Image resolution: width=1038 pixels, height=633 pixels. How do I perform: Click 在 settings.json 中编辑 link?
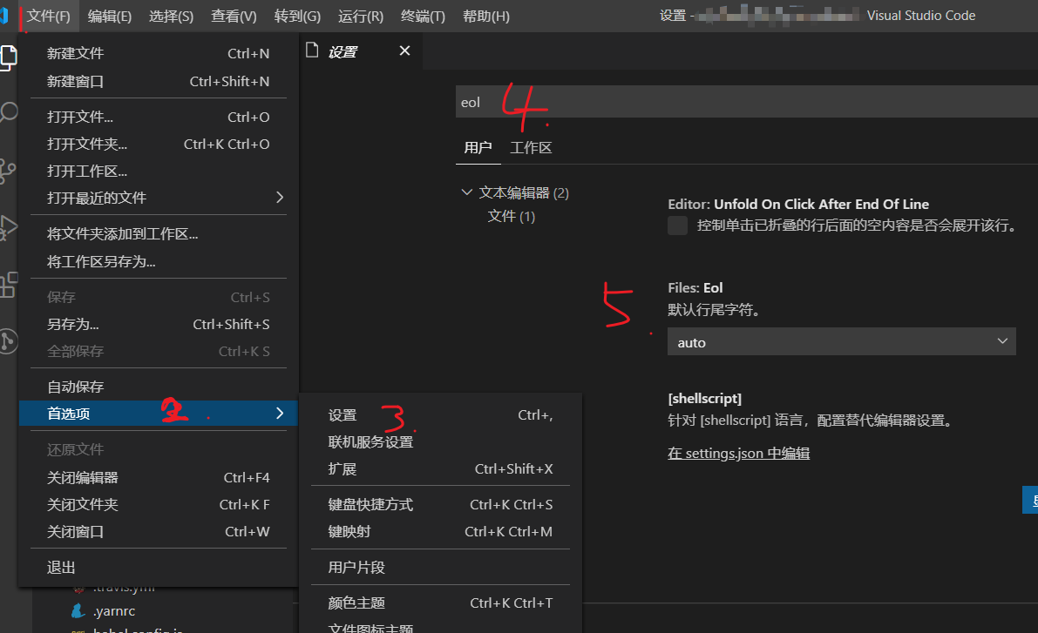click(738, 453)
